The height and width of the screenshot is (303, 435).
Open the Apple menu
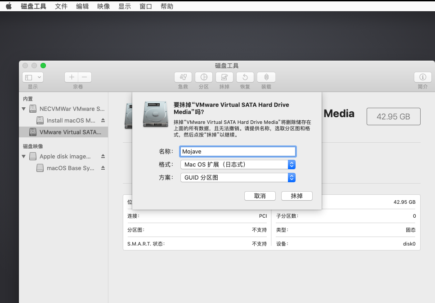pos(9,6)
